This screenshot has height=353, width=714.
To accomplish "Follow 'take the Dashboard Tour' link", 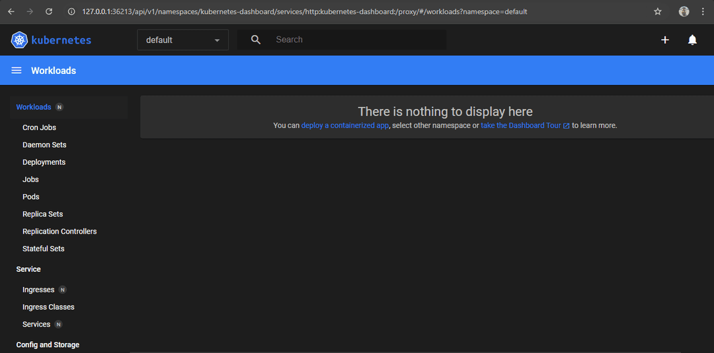I will 521,125.
